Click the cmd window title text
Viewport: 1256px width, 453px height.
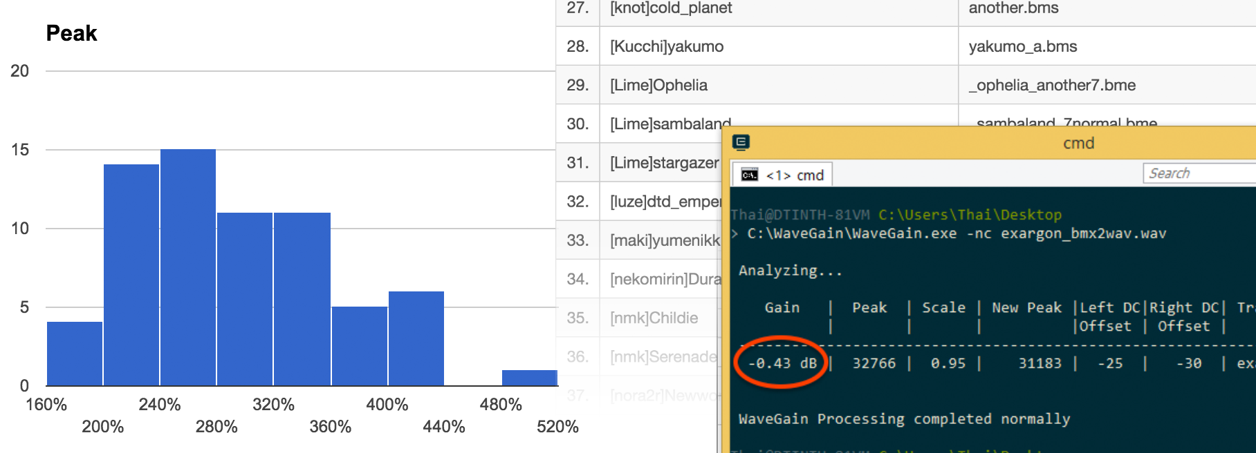point(1078,143)
